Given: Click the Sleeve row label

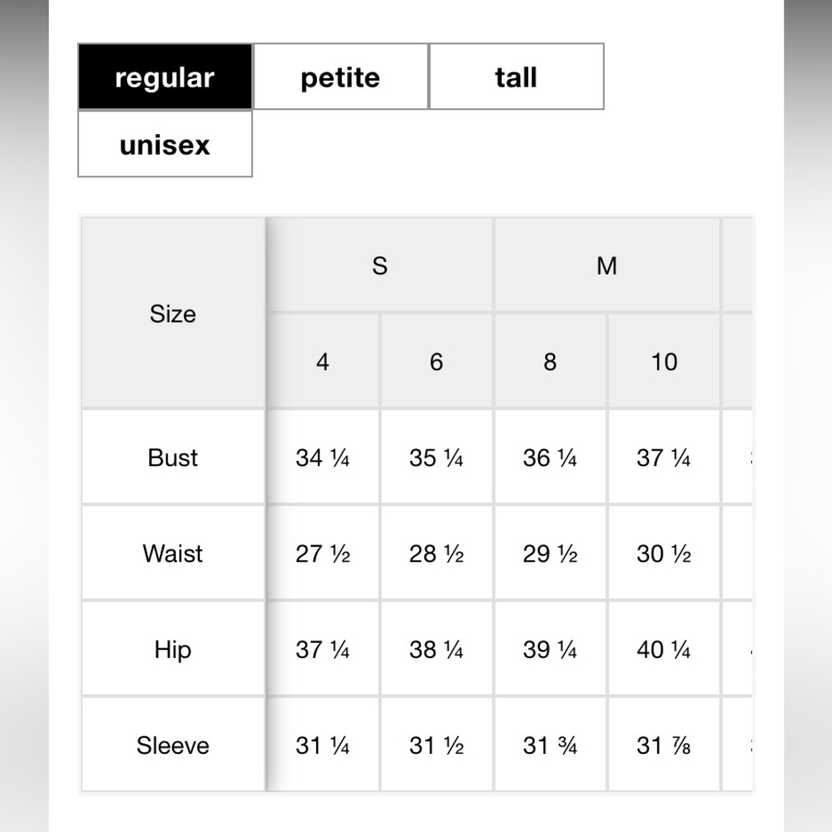Looking at the screenshot, I should pyautogui.click(x=173, y=745).
